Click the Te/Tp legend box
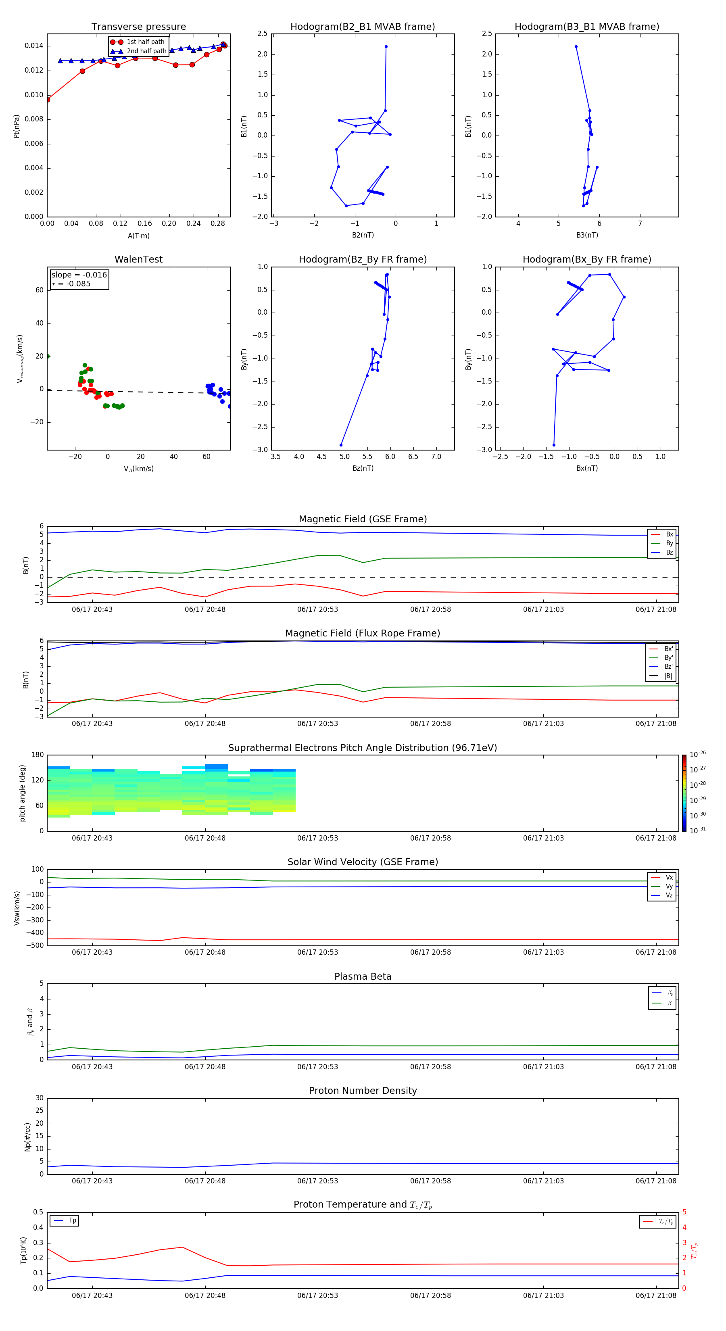This screenshot has height=1331, width=726. pyautogui.click(x=658, y=1221)
